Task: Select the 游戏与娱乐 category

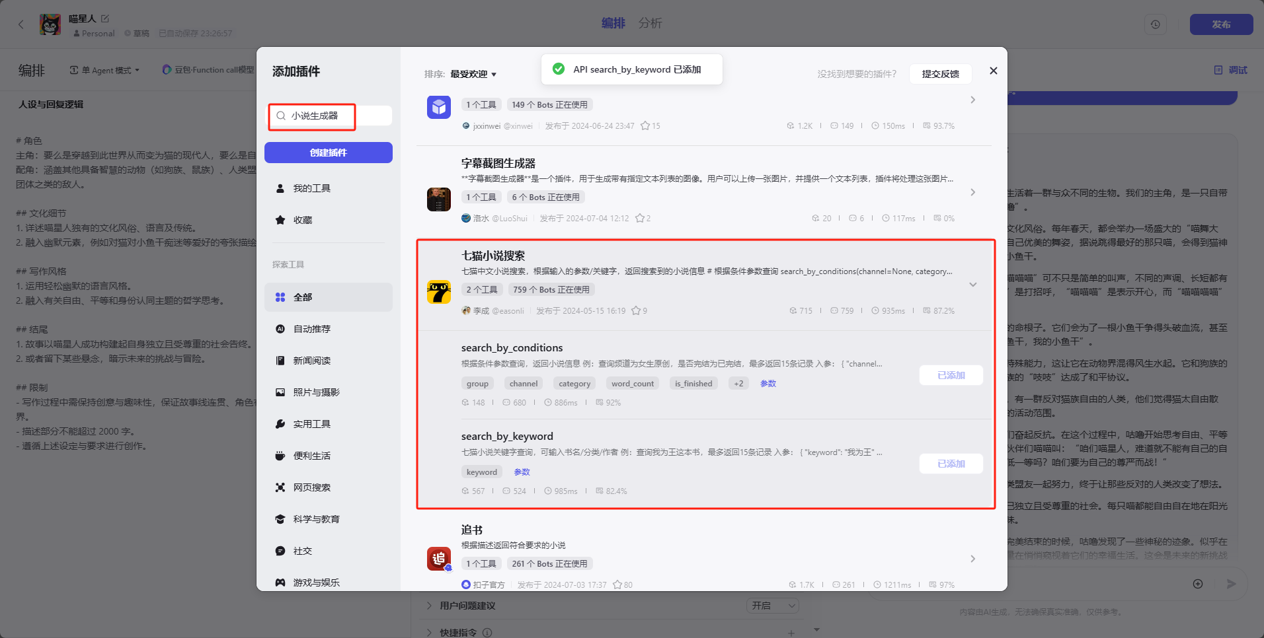Action: [329, 583]
